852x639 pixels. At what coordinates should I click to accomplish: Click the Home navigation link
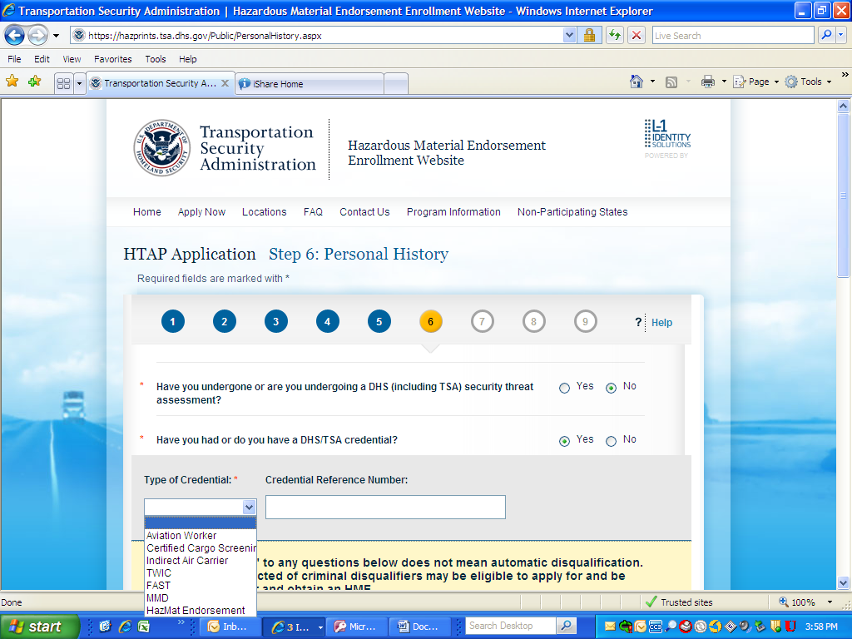pos(147,212)
